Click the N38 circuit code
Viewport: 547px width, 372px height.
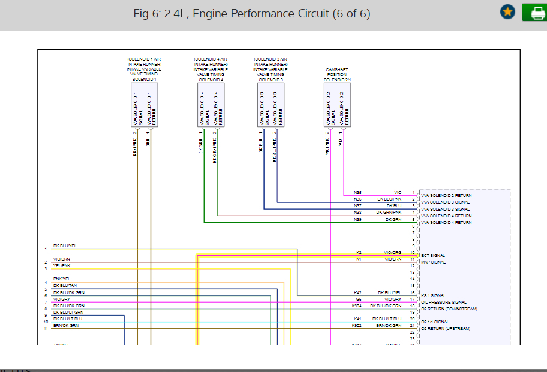pyautogui.click(x=357, y=213)
